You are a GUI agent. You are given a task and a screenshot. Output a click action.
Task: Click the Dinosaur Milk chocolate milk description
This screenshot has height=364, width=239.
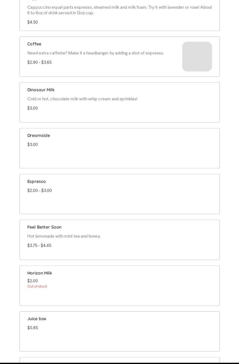click(x=82, y=99)
